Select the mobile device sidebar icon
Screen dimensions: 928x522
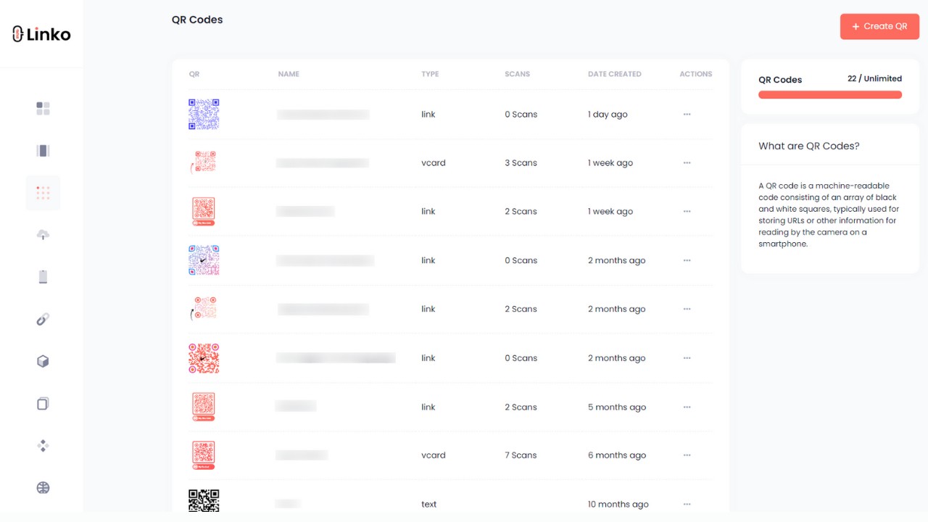(x=43, y=277)
